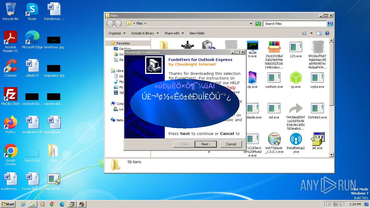Select the InstallSetup2.exe file

click(296, 143)
